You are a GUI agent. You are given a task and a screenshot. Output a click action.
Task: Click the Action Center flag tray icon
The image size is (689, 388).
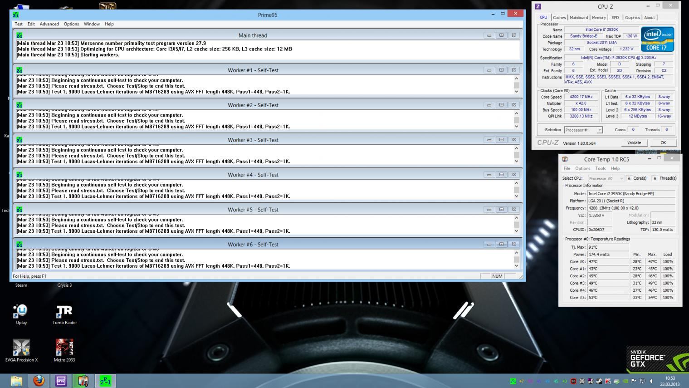[634, 381]
